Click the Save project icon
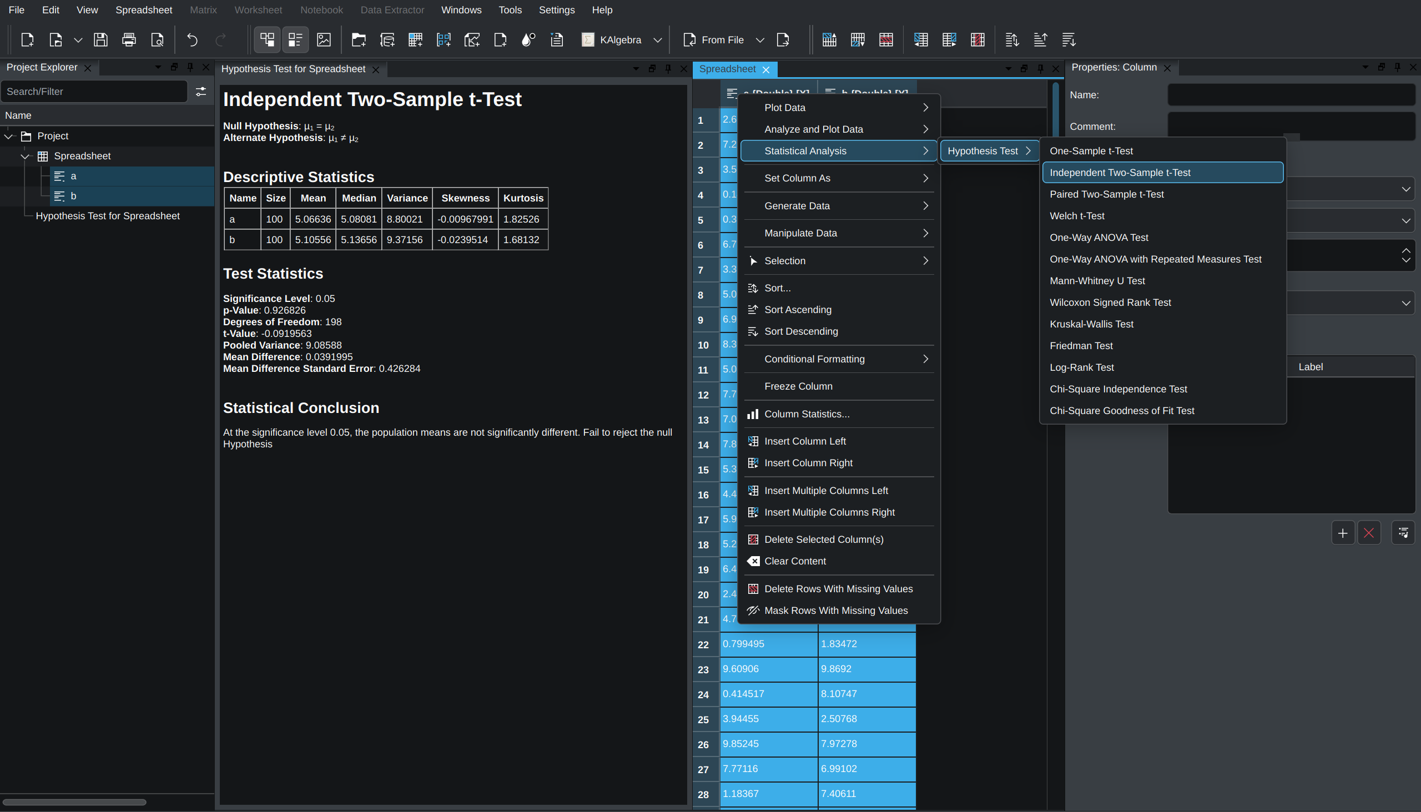The image size is (1421, 812). 100,39
